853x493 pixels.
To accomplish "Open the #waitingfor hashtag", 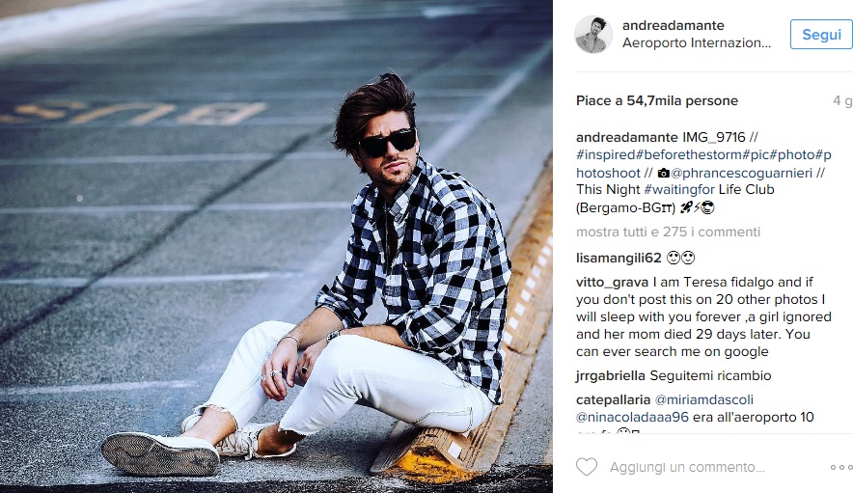I will 679,189.
